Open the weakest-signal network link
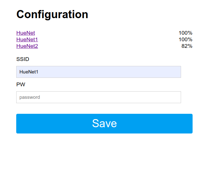The image size is (211, 176). pyautogui.click(x=27, y=46)
